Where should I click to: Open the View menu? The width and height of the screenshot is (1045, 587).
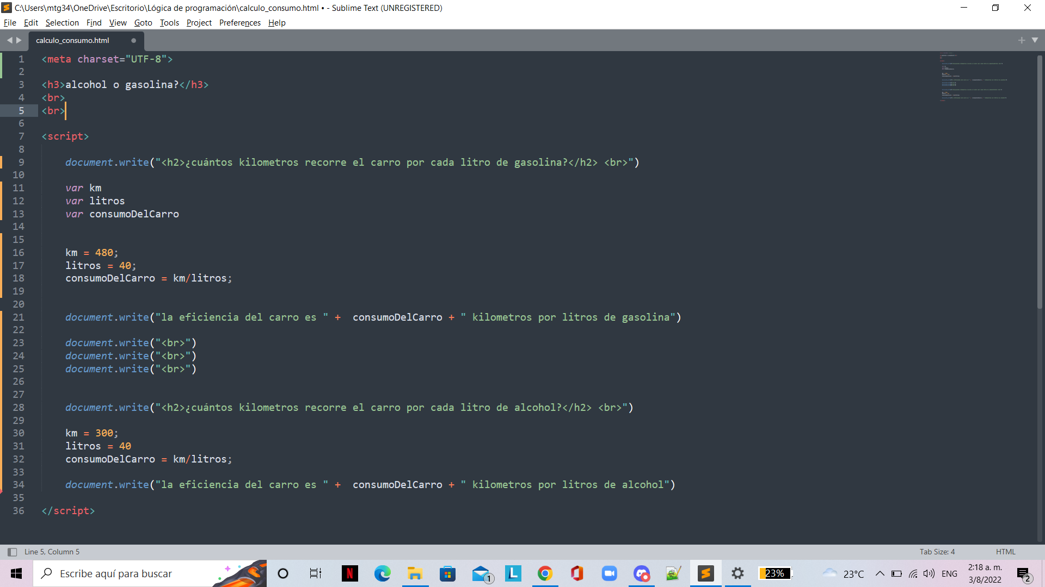[x=118, y=23]
